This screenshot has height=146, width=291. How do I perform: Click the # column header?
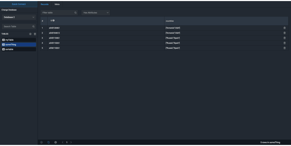pyautogui.click(x=44, y=21)
